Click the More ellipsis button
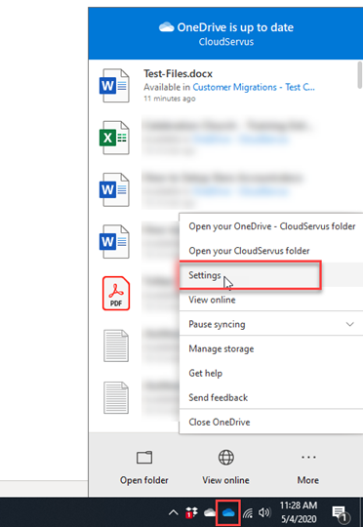The height and width of the screenshot is (527, 363). (x=308, y=467)
